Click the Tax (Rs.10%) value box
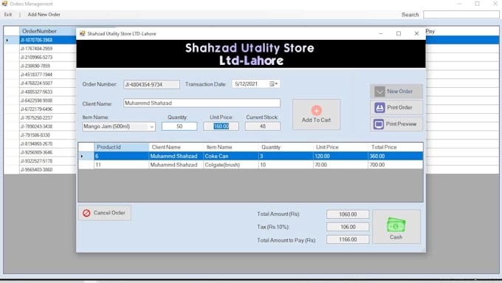Screen dimensions: 502x283 [x=348, y=227]
